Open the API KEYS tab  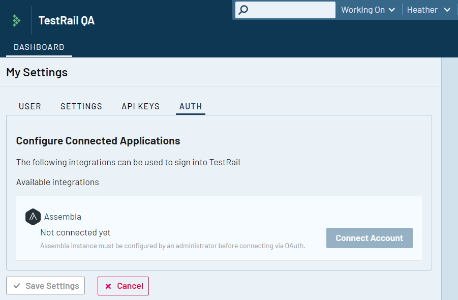point(140,106)
